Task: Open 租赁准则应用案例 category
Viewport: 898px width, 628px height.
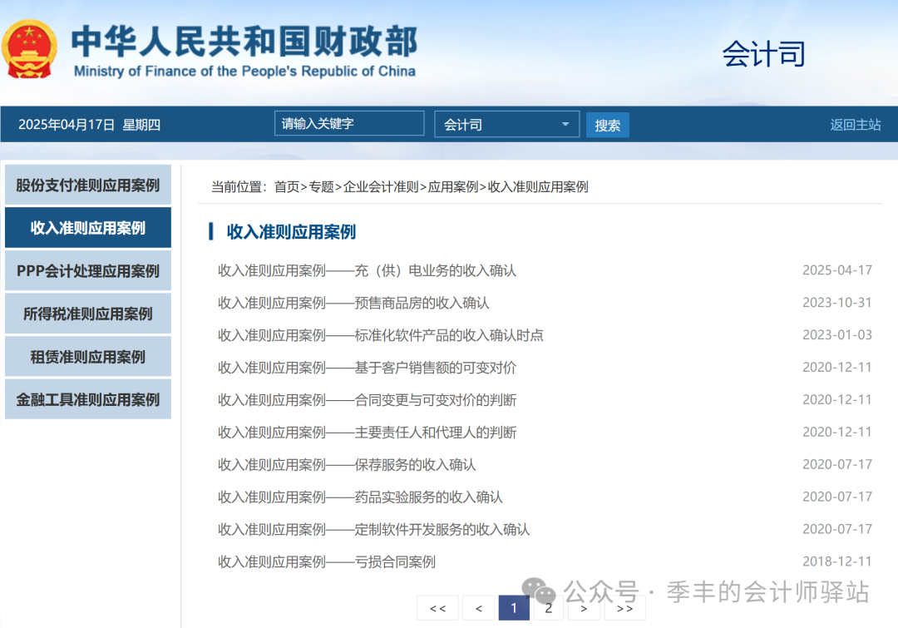Action: [x=87, y=356]
